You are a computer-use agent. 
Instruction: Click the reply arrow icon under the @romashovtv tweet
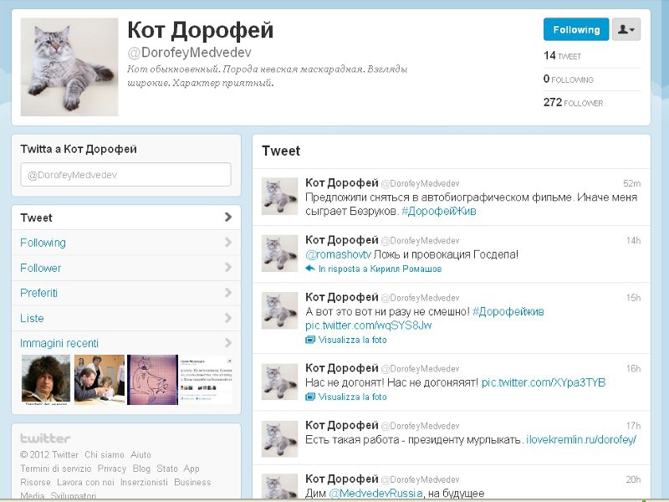pos(310,269)
